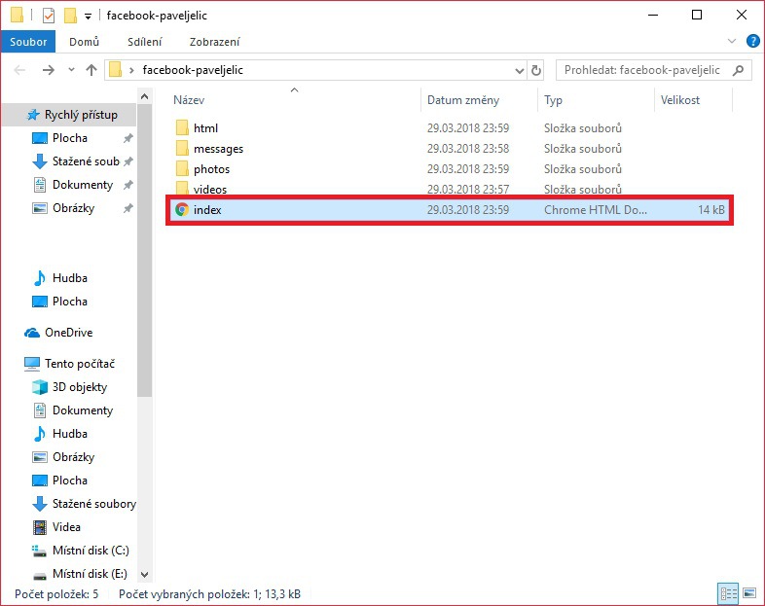This screenshot has width=765, height=606.
Task: Select the index Chrome file icon
Action: (x=181, y=210)
